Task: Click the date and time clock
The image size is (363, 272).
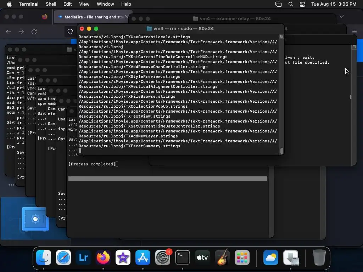Action: tap(334, 4)
